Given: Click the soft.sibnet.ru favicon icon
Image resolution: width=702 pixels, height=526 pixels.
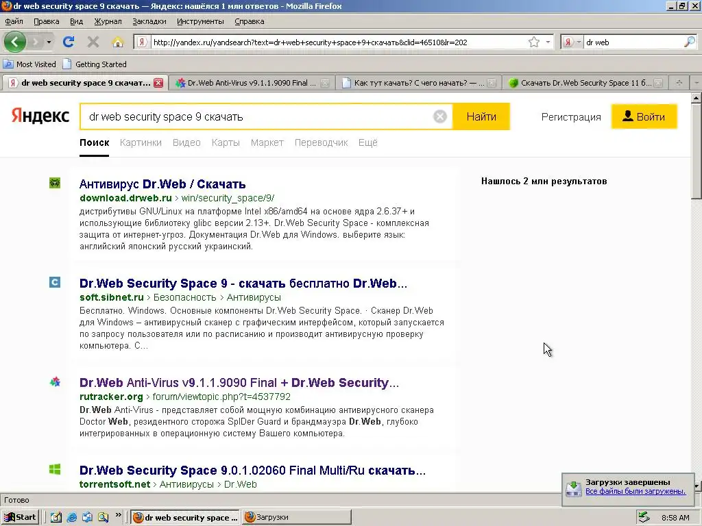Looking at the screenshot, I should (x=55, y=282).
